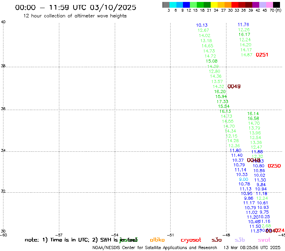This screenshot has height=251, width=285.
Task: Click the wave height value 12.80
Action: 215,71
